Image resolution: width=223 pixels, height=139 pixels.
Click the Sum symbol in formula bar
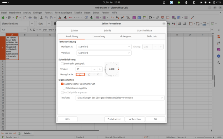point(35,30)
